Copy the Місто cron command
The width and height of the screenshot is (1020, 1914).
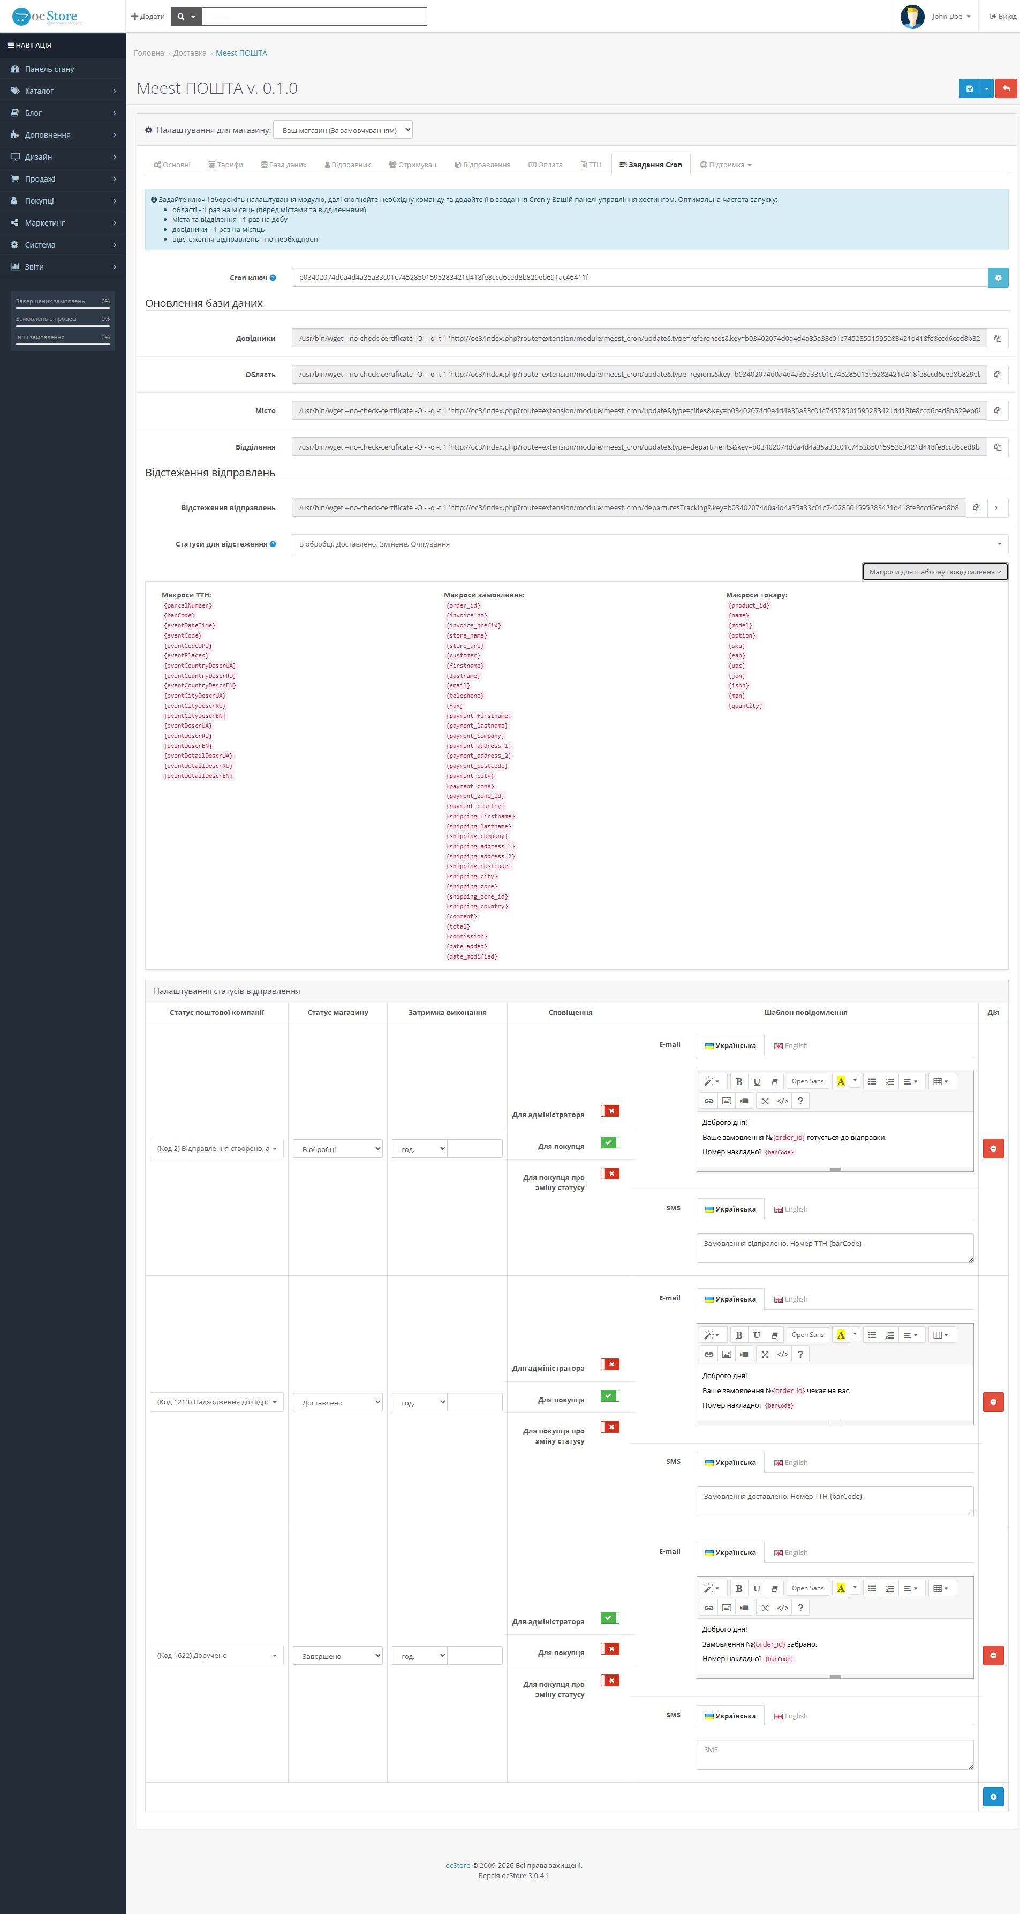(998, 411)
